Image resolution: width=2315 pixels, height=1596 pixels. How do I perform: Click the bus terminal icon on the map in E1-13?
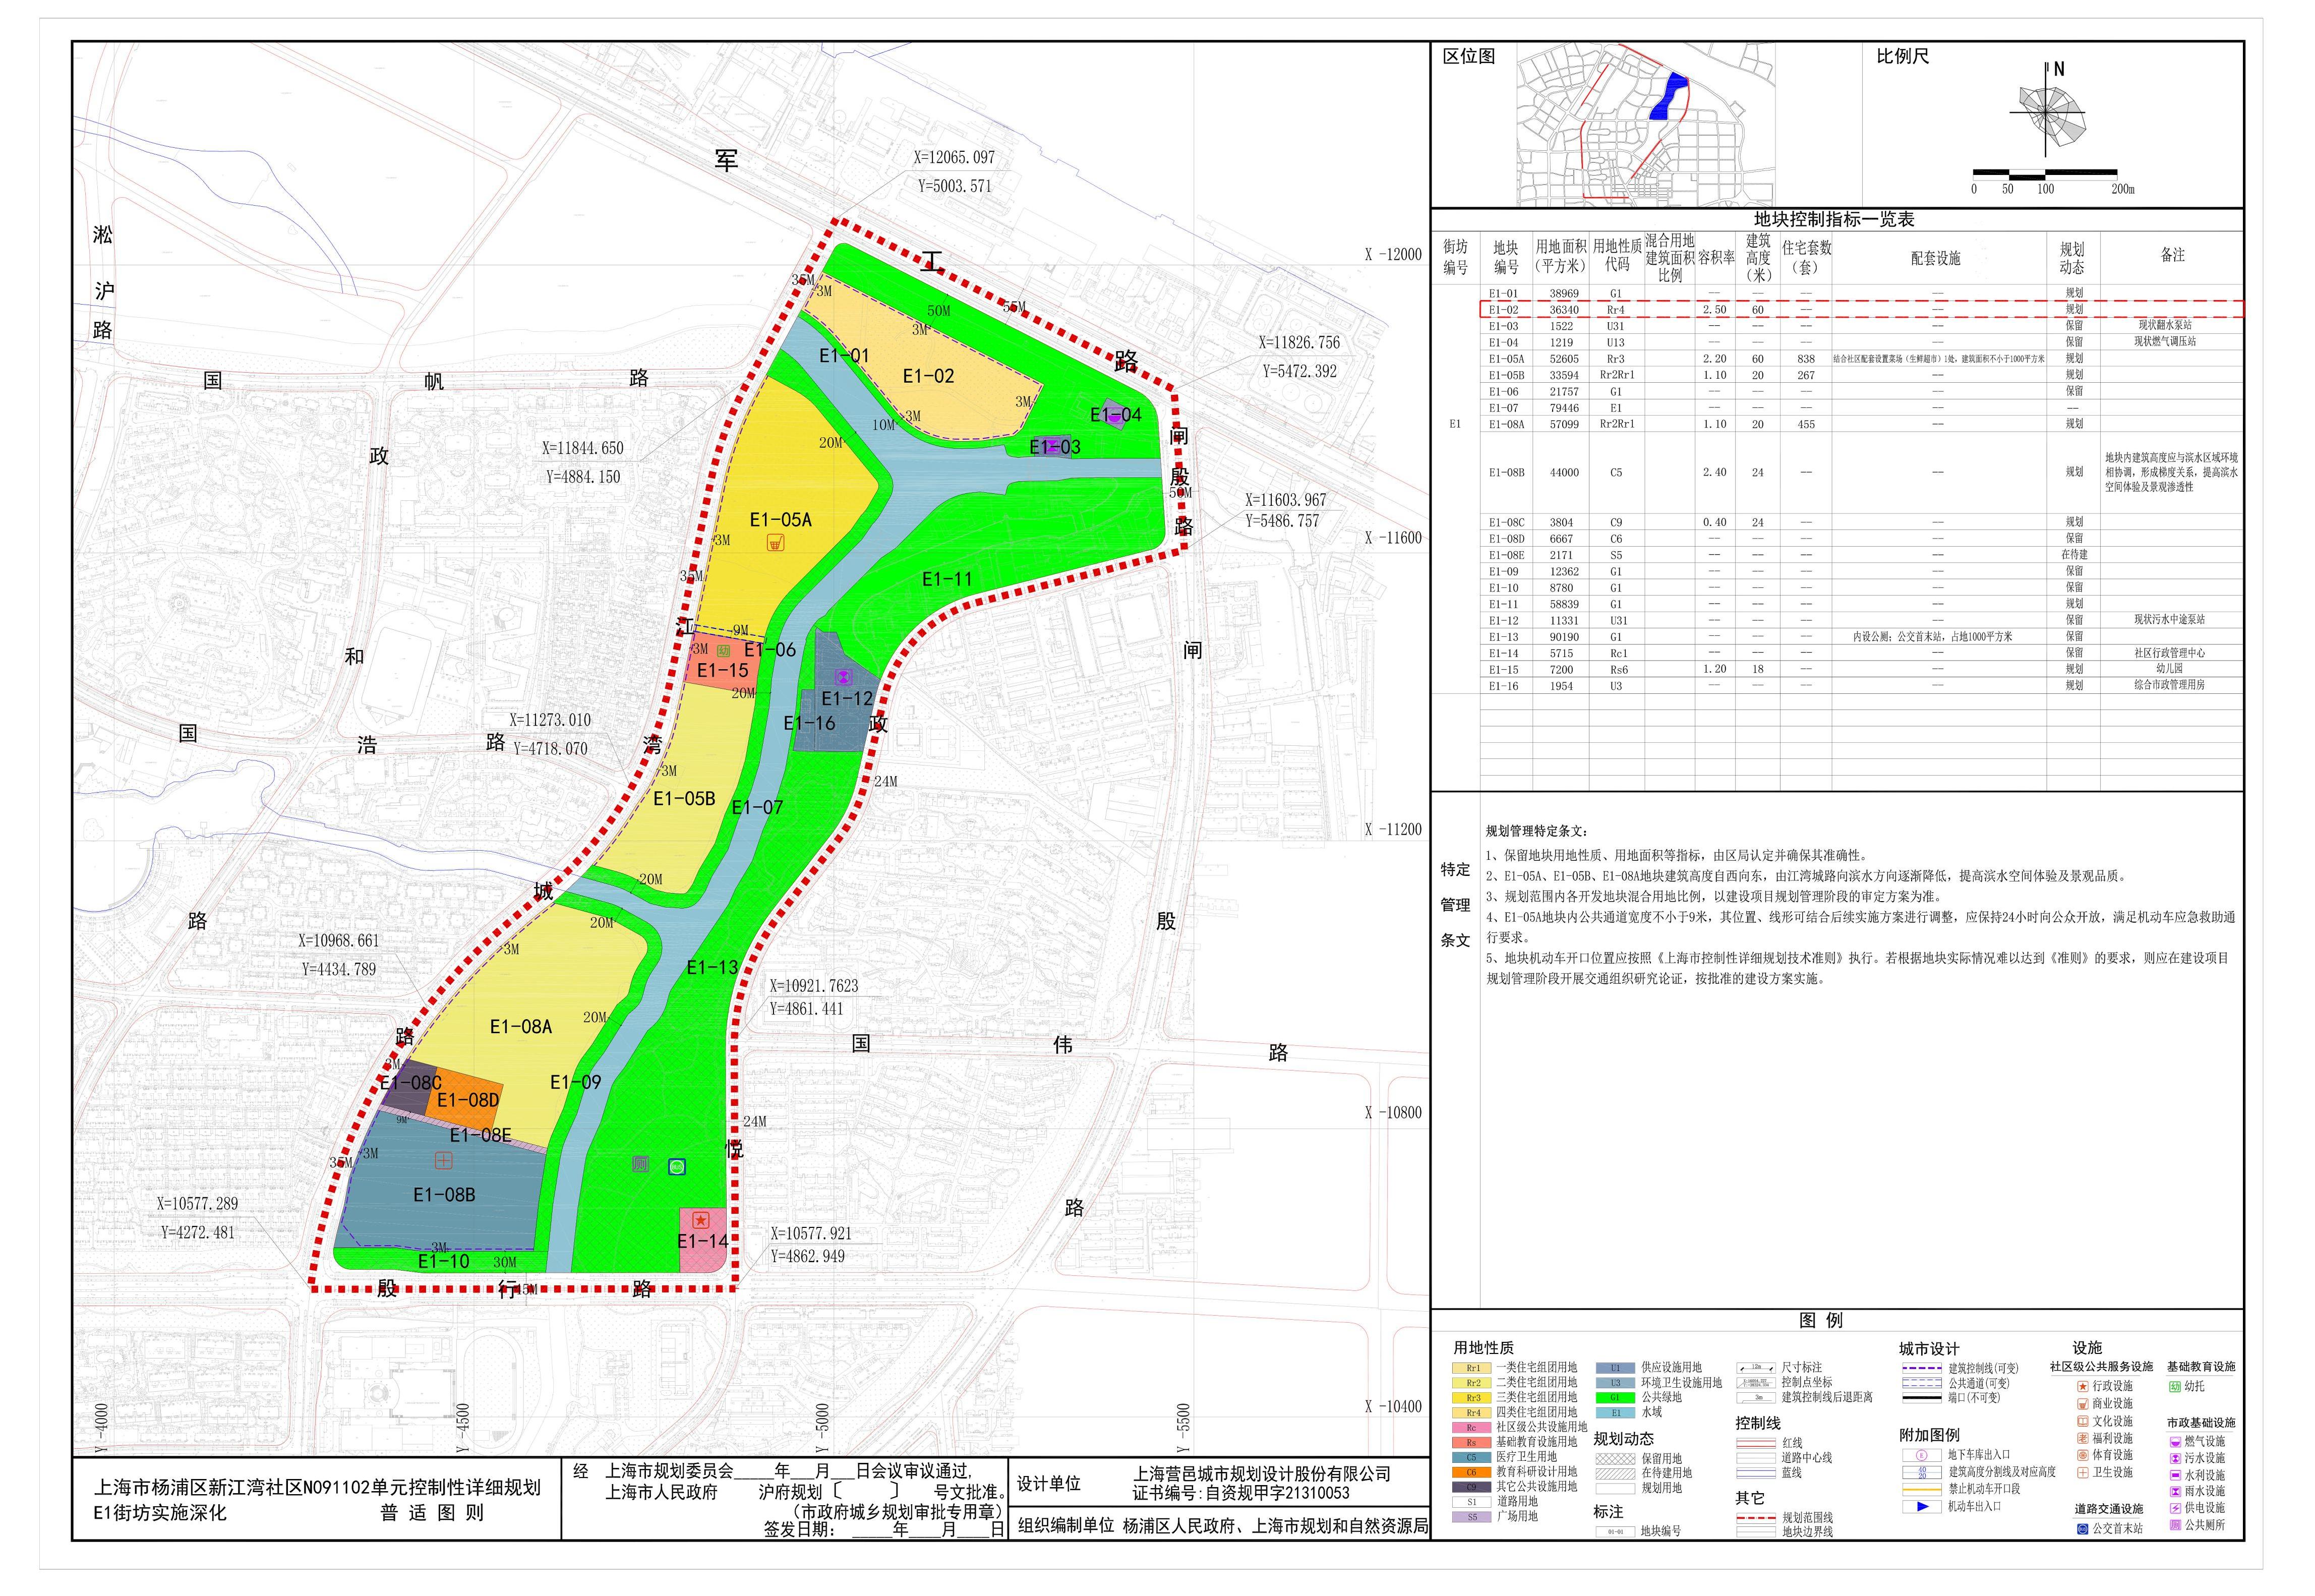(x=677, y=1166)
